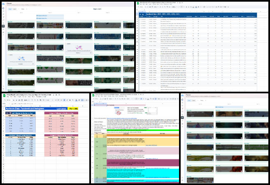Click the blue event chip in the bottom-right Planner
The image size is (270, 185).
coord(229,107)
